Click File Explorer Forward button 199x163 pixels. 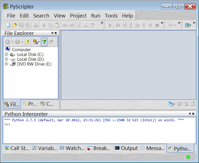click(x=17, y=42)
